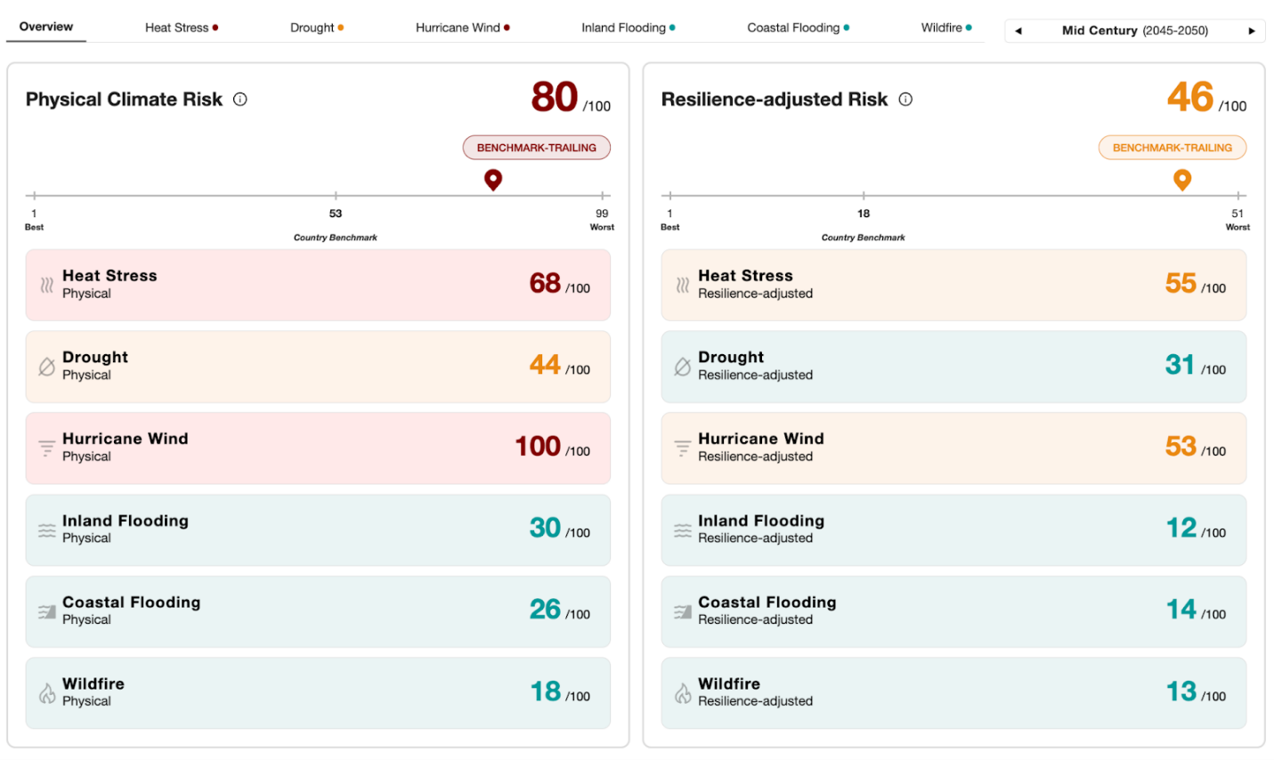The width and height of the screenshot is (1274, 760).
Task: Click Inland Flooding Resilience-adjusted waves icon
Action: point(683,530)
